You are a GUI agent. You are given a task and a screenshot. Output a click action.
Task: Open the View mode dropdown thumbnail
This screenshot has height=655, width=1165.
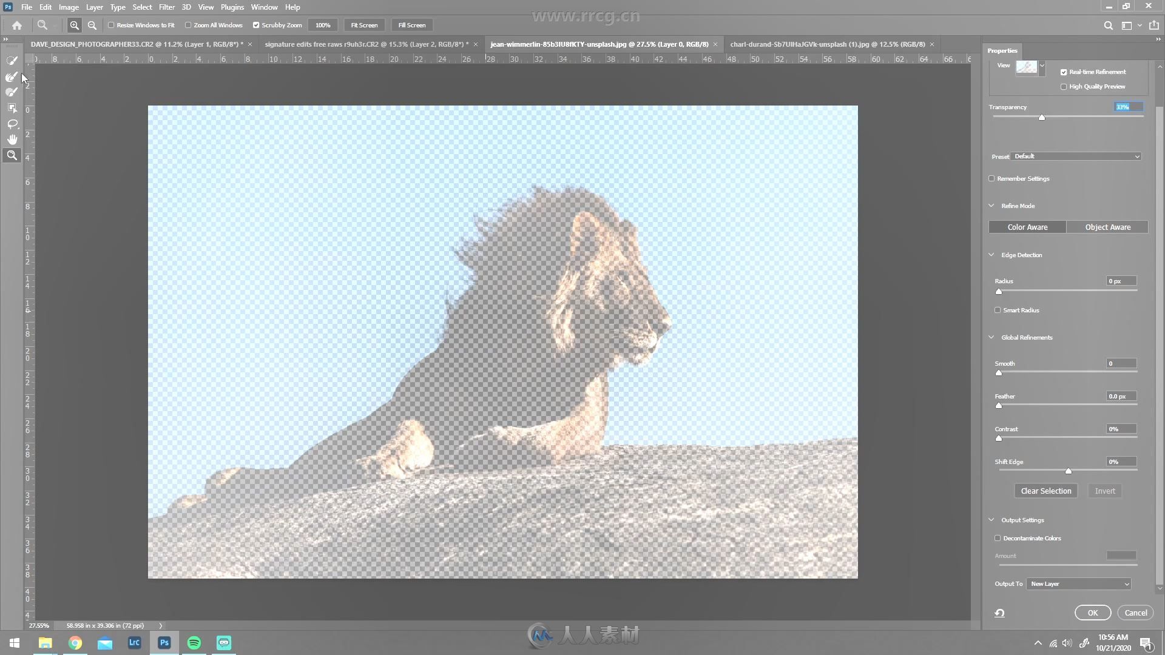pyautogui.click(x=1030, y=67)
